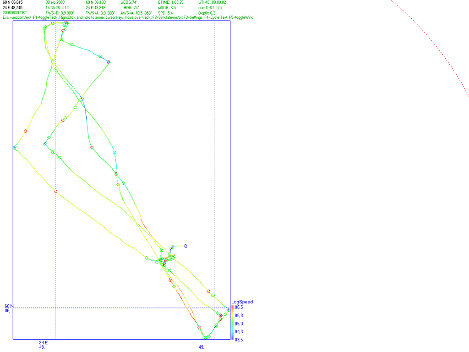Click the '60 N 06,' latitude axis label

pos(9,308)
